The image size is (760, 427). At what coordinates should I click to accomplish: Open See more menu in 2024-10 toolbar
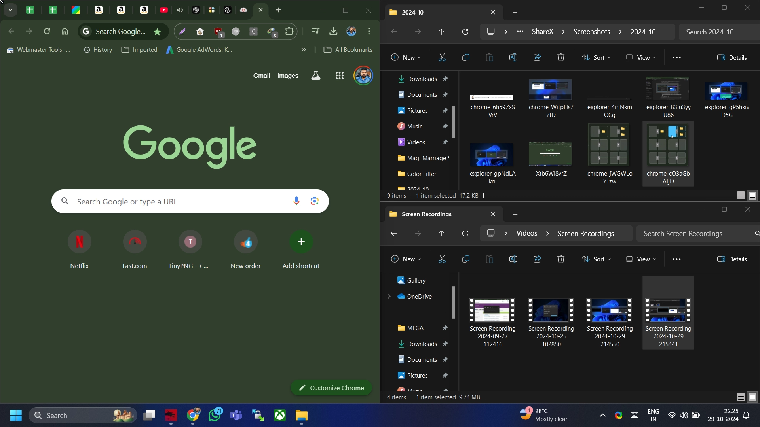(676, 57)
